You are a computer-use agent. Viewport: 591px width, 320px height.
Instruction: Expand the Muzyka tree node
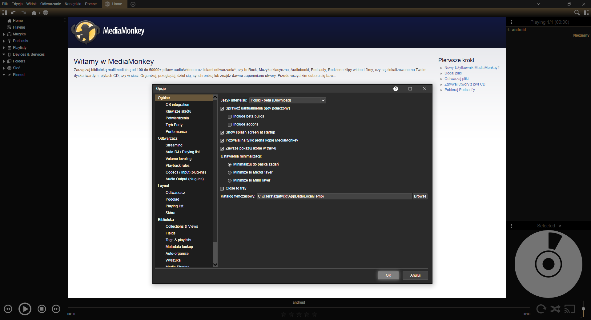pos(4,34)
